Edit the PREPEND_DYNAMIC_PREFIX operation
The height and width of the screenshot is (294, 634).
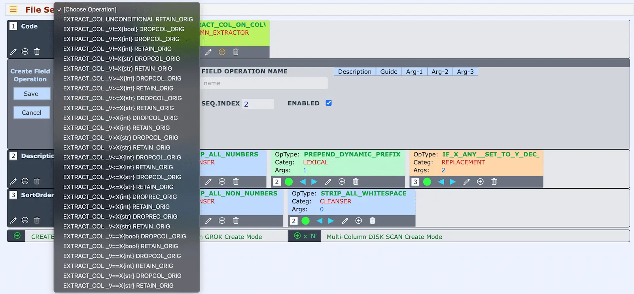pyautogui.click(x=328, y=182)
